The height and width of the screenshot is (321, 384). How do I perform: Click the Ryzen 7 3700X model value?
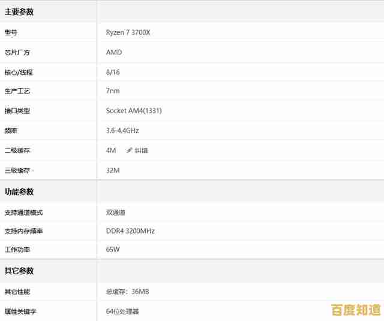(128, 32)
